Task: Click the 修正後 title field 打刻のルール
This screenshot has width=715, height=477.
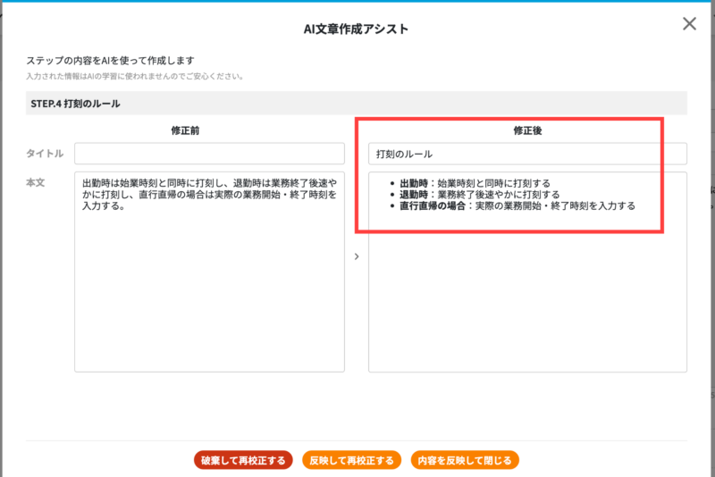Action: (x=527, y=154)
